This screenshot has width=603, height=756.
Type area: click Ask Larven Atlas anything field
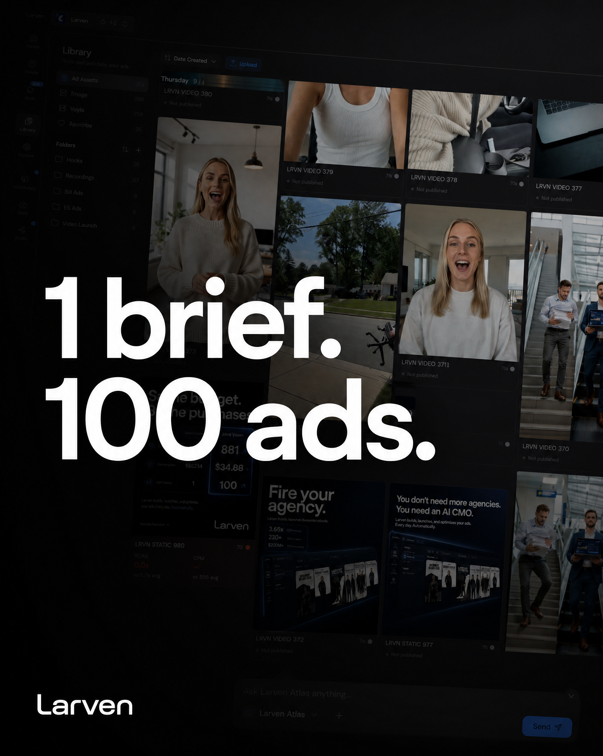point(297,693)
